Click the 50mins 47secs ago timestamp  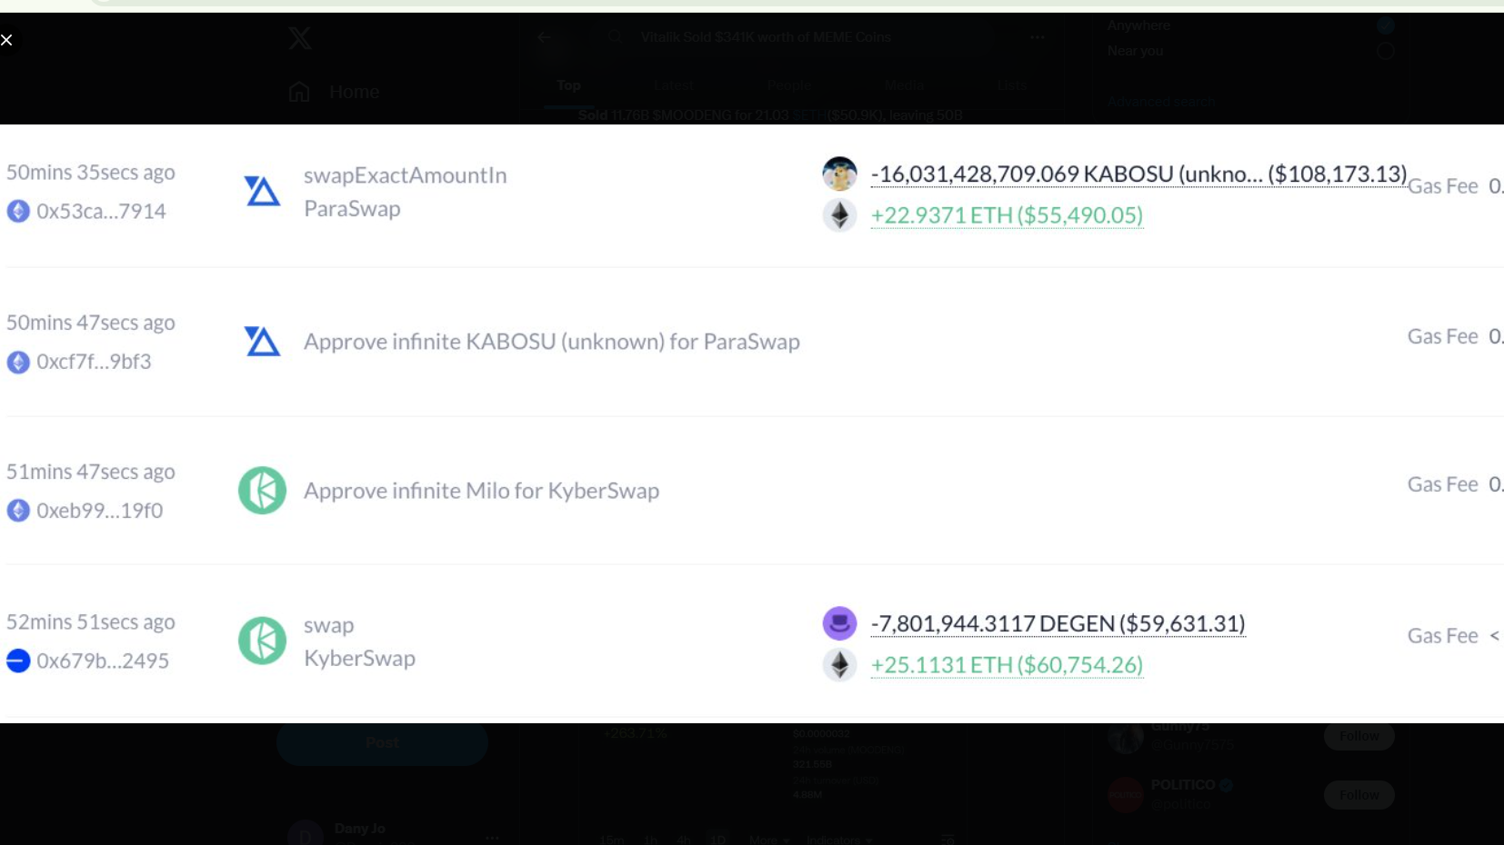91,323
